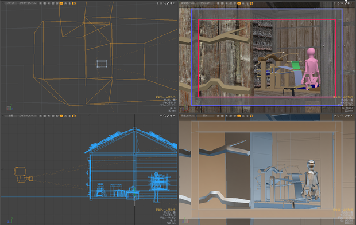Image resolution: width=356 pixels, height=225 pixels.
Task: Click the pan view icon in the perspective wireframe viewport
Action: pyautogui.click(x=157, y=3)
